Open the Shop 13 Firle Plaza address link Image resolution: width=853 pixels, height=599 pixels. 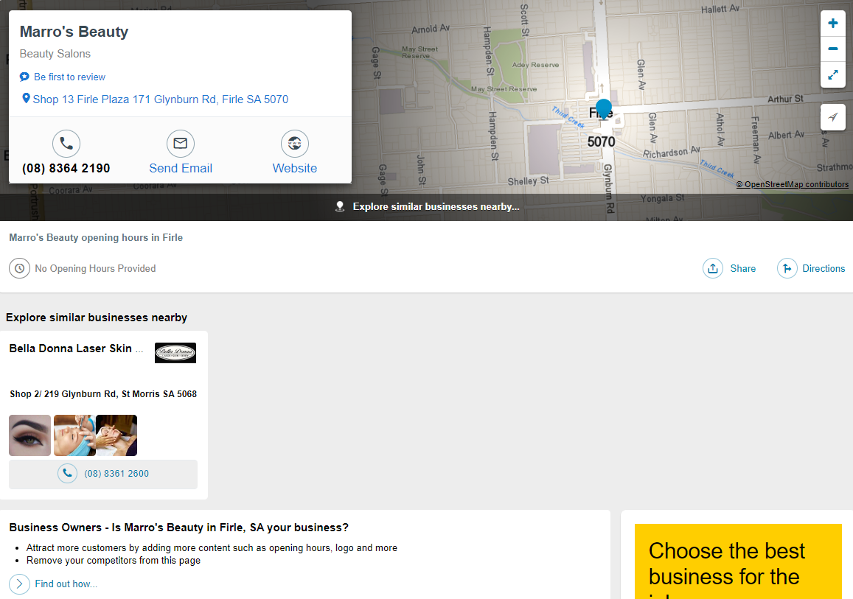(161, 99)
